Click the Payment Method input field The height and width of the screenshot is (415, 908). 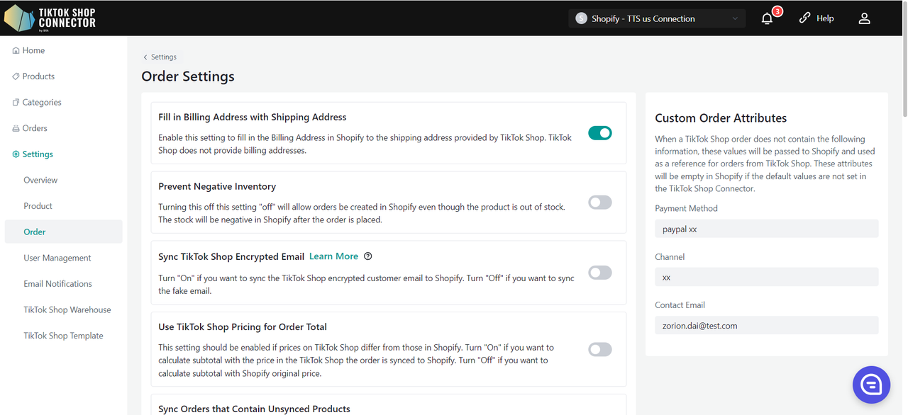pyautogui.click(x=766, y=229)
